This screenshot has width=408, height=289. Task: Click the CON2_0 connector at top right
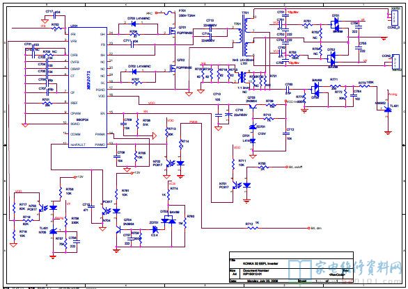(x=395, y=17)
